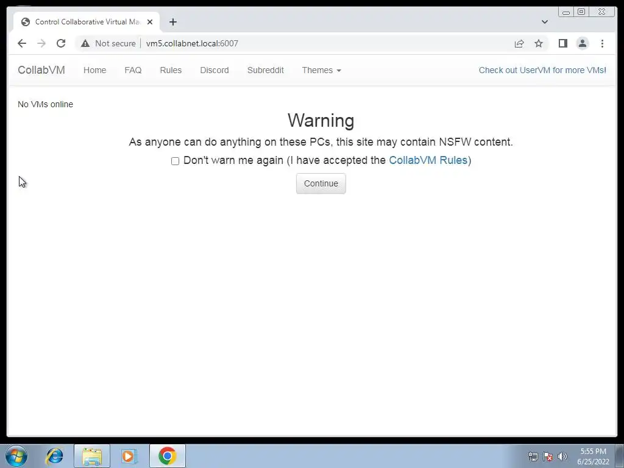Image resolution: width=624 pixels, height=468 pixels.
Task: Open the Rules nav item
Action: click(171, 70)
